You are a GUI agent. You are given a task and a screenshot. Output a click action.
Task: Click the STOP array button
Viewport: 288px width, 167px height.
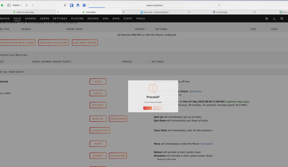[98, 81]
